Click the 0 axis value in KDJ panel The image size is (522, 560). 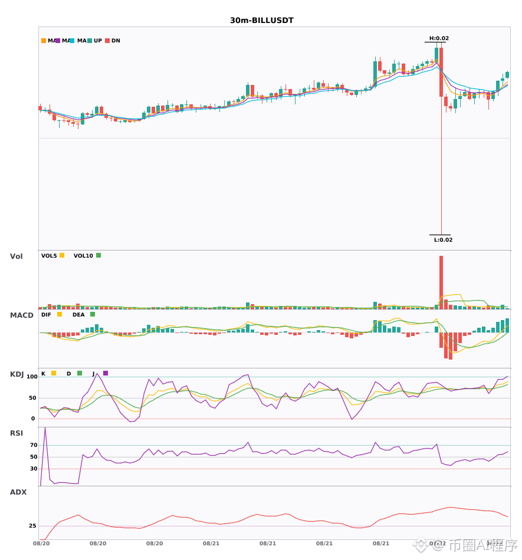pos(33,419)
